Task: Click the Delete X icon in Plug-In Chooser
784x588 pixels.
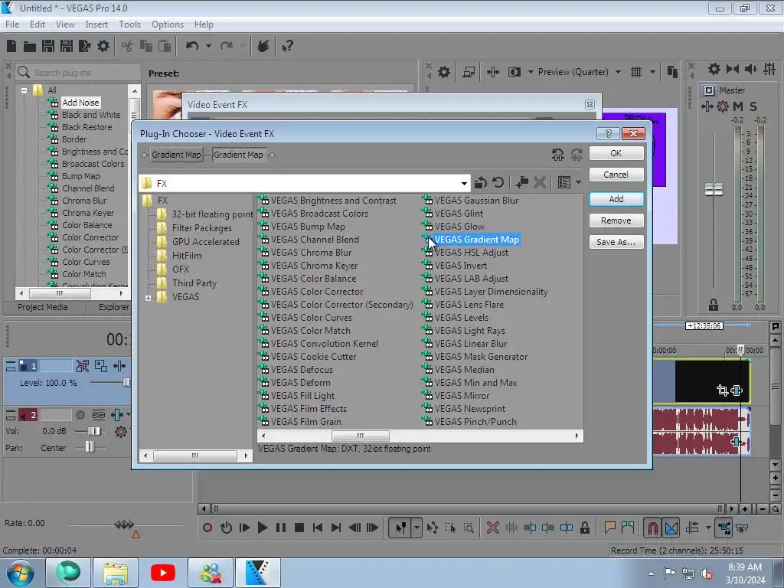Action: [540, 182]
